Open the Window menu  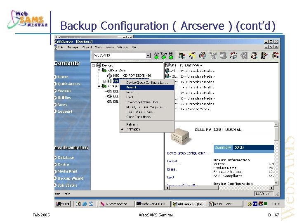tap(123, 47)
